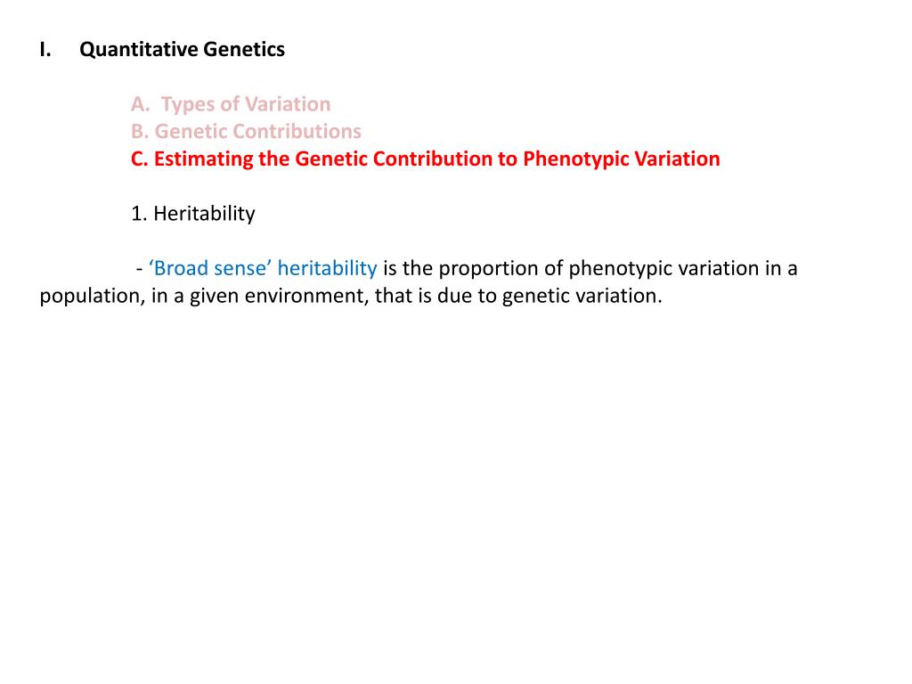Click the Roman numeral 'I.' marker

(x=45, y=50)
